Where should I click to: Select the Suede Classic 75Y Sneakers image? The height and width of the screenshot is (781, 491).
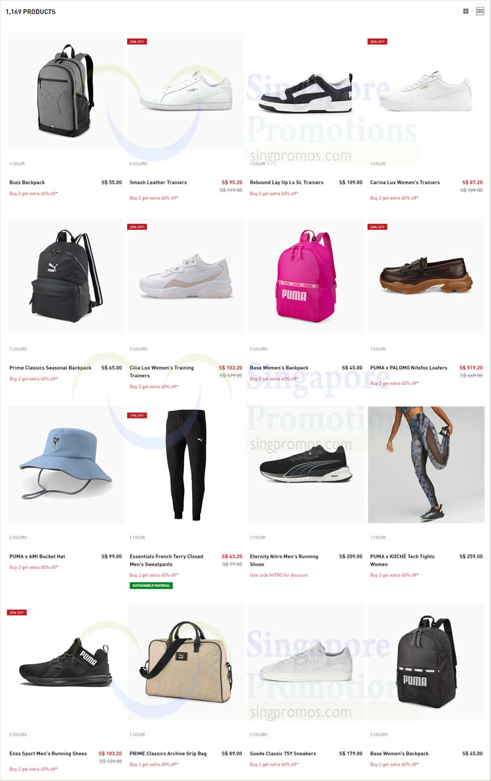(x=306, y=661)
